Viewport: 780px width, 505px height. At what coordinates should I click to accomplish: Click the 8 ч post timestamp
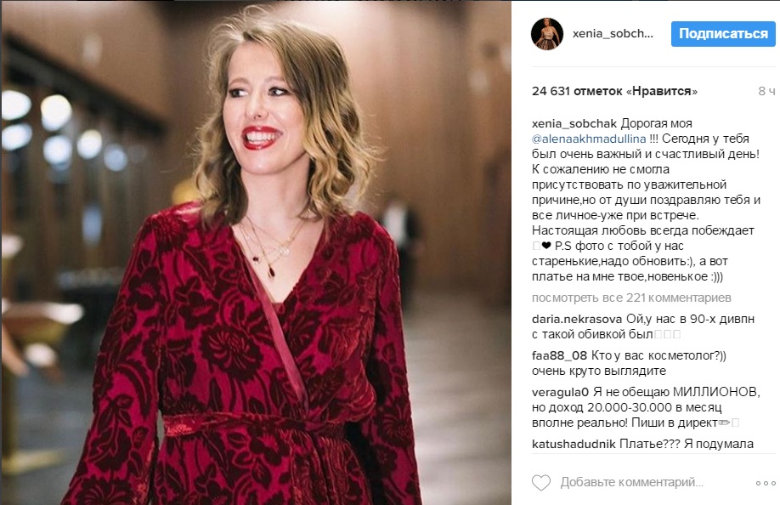point(766,91)
